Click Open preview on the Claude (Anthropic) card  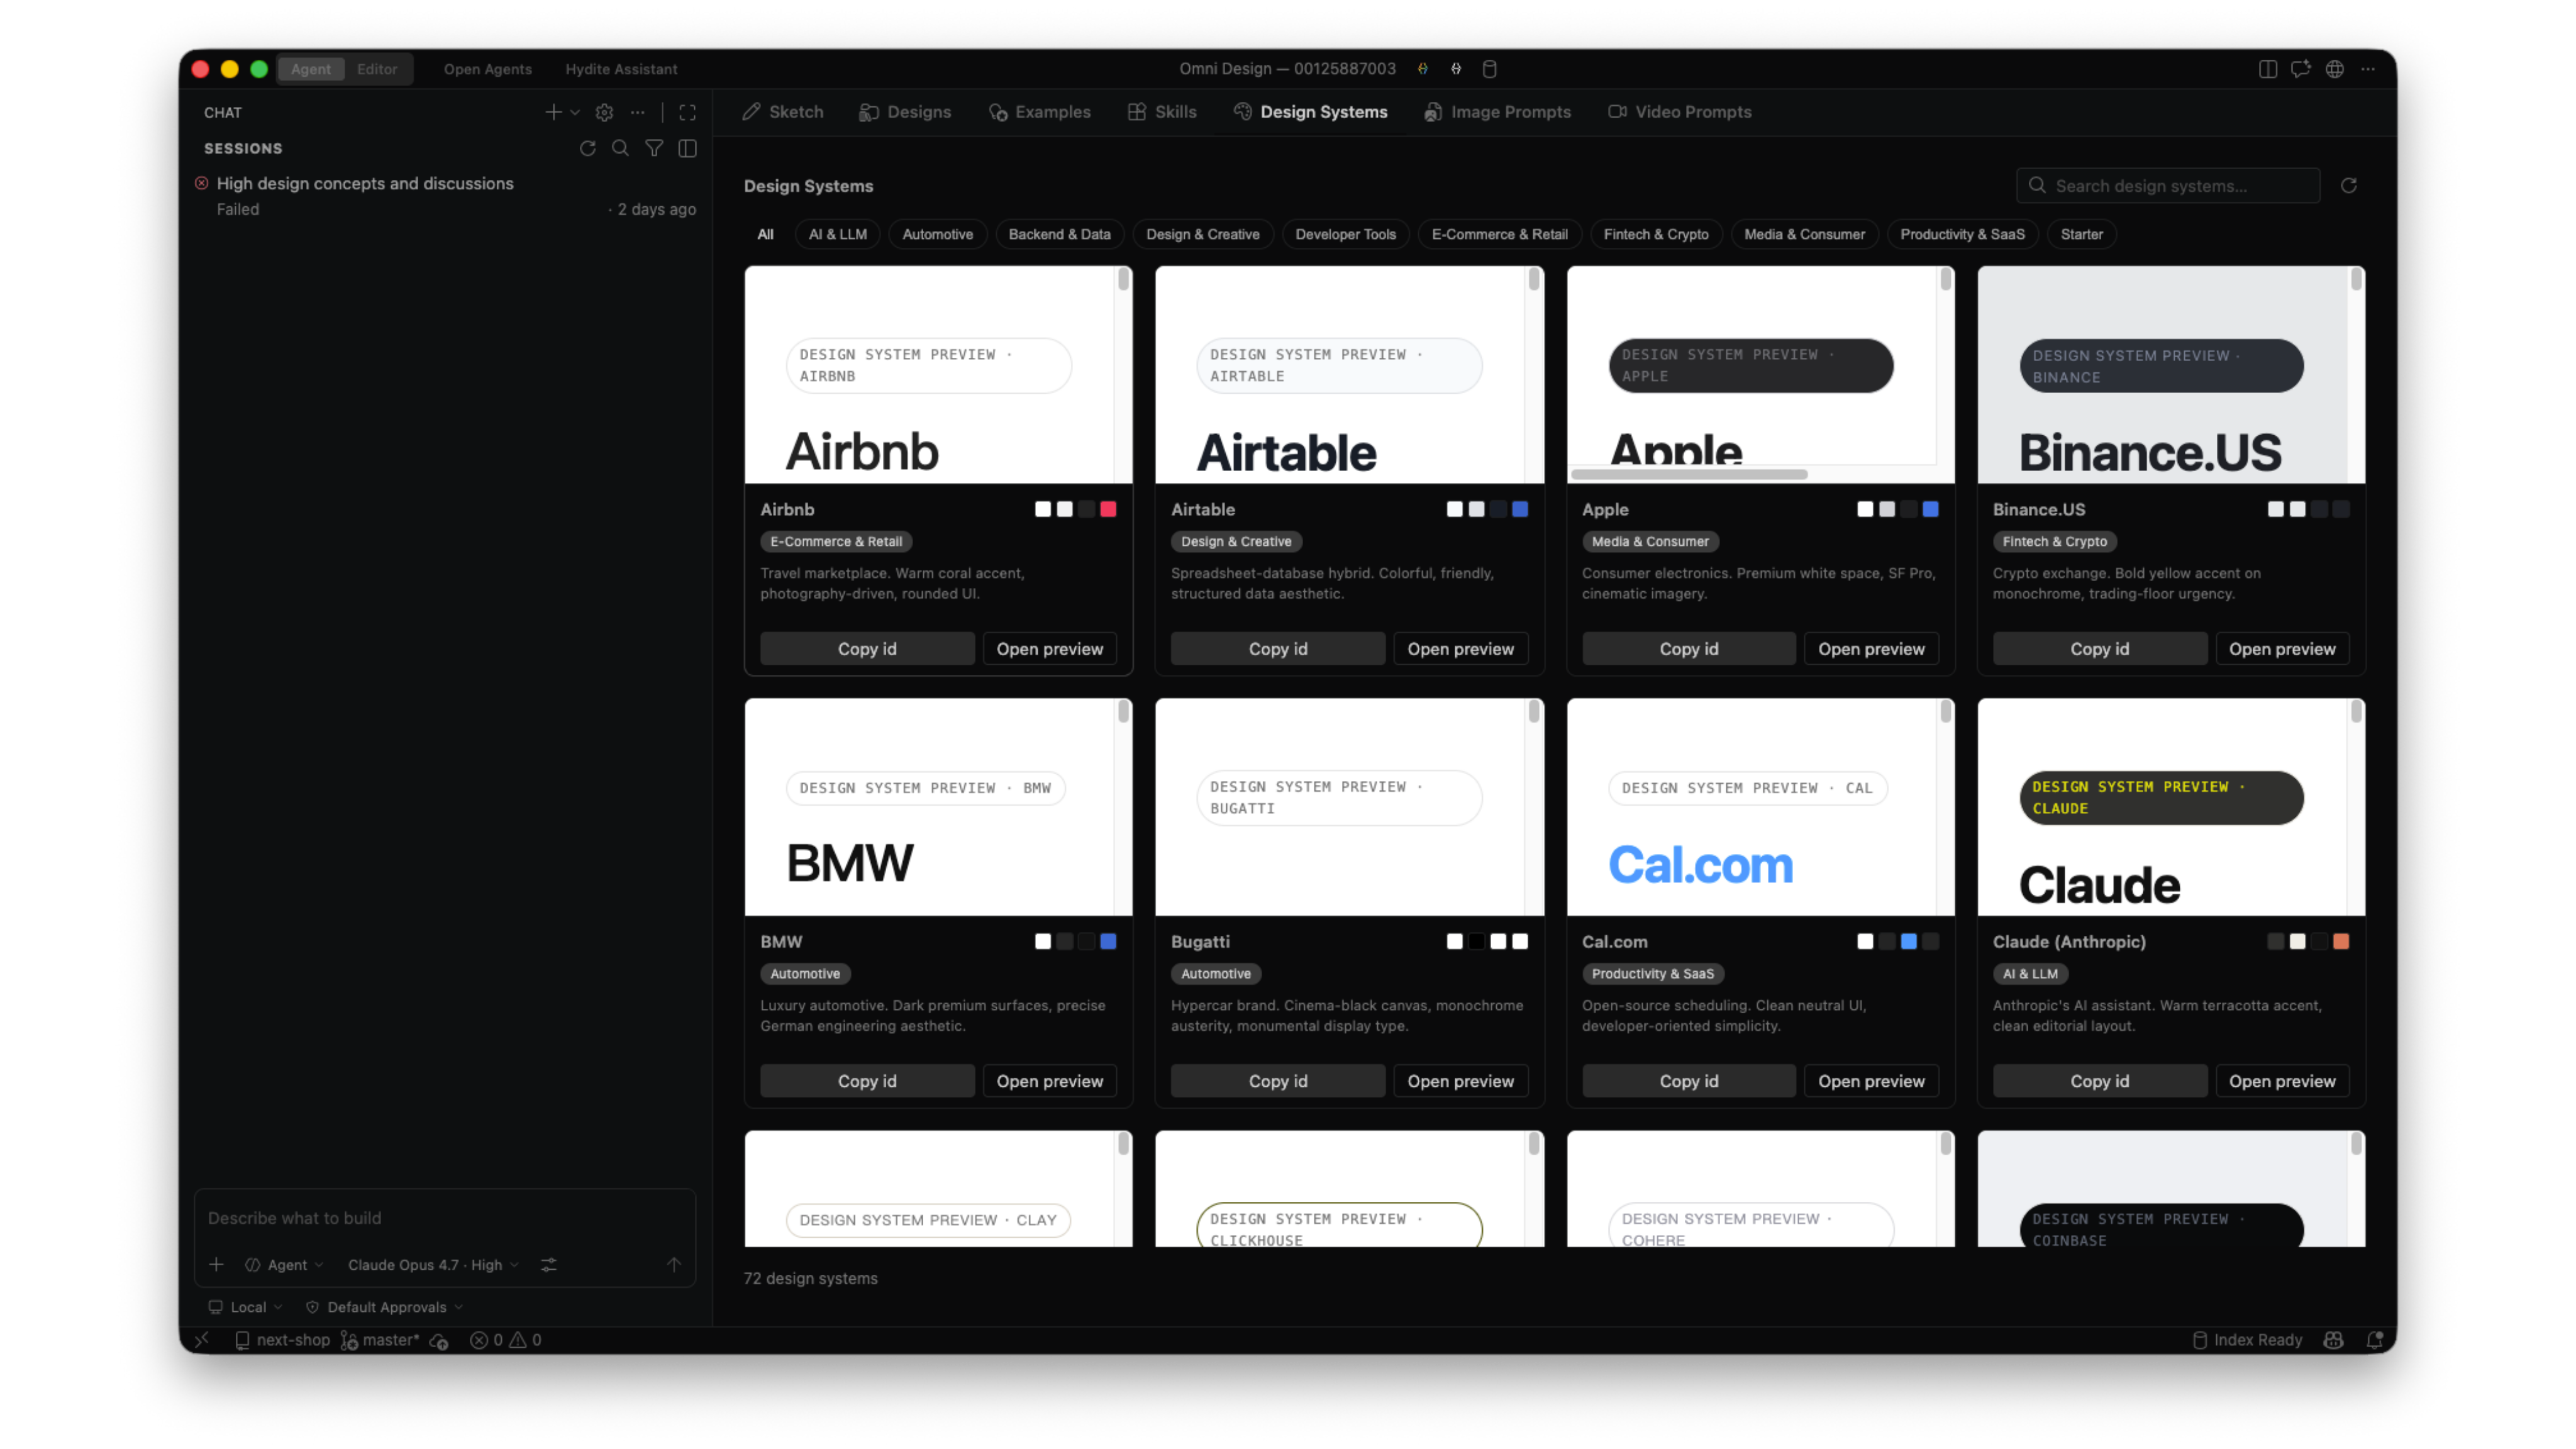coord(2281,1081)
